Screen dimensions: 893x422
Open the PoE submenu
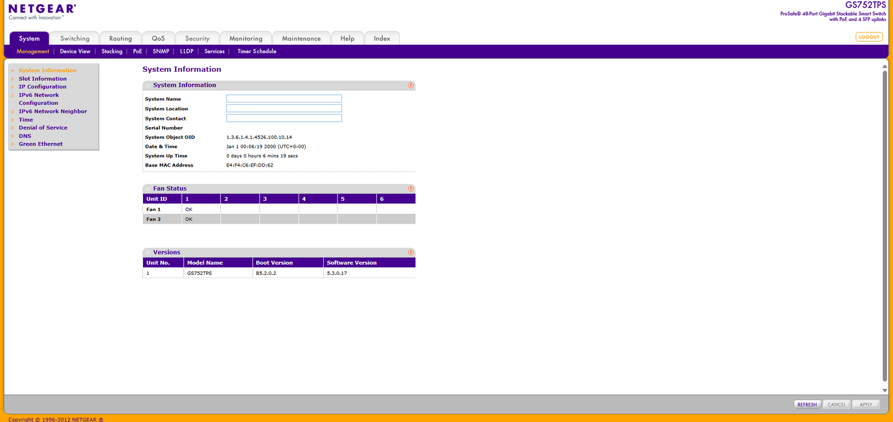(137, 52)
